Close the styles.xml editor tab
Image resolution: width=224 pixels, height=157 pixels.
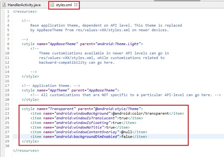pyautogui.click(x=76, y=5)
